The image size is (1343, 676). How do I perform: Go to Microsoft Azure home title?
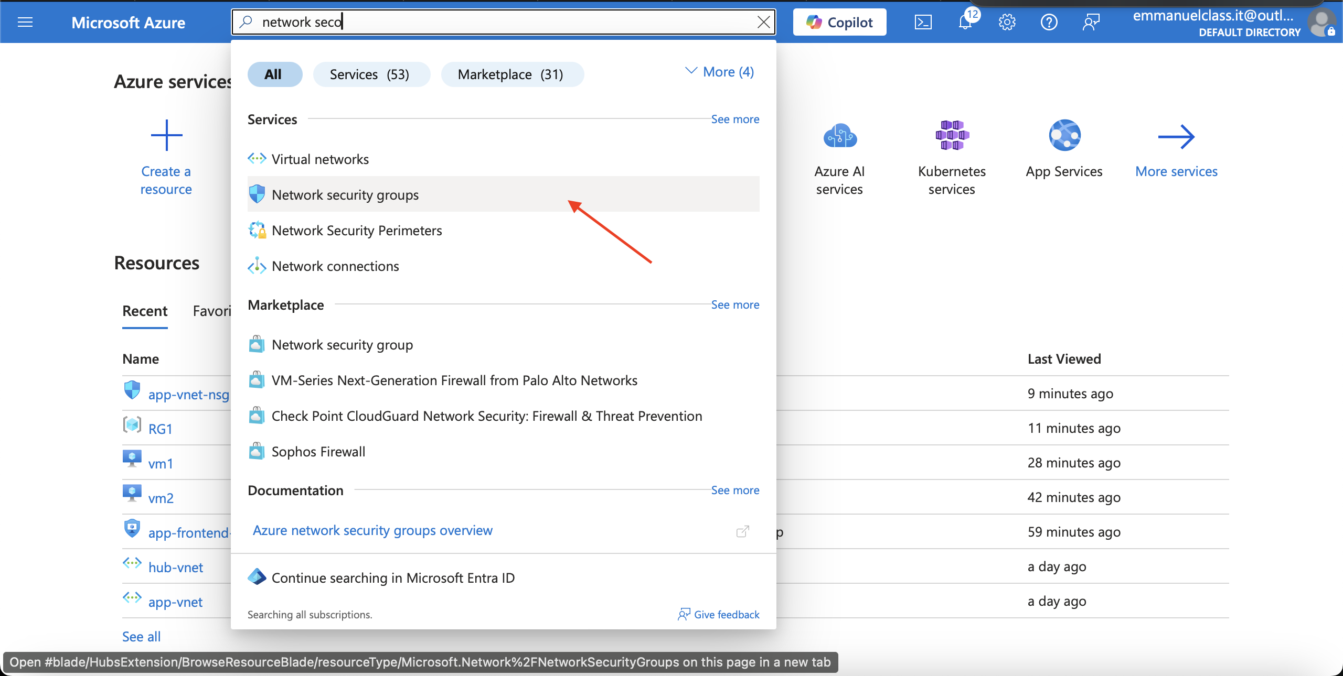(x=128, y=23)
